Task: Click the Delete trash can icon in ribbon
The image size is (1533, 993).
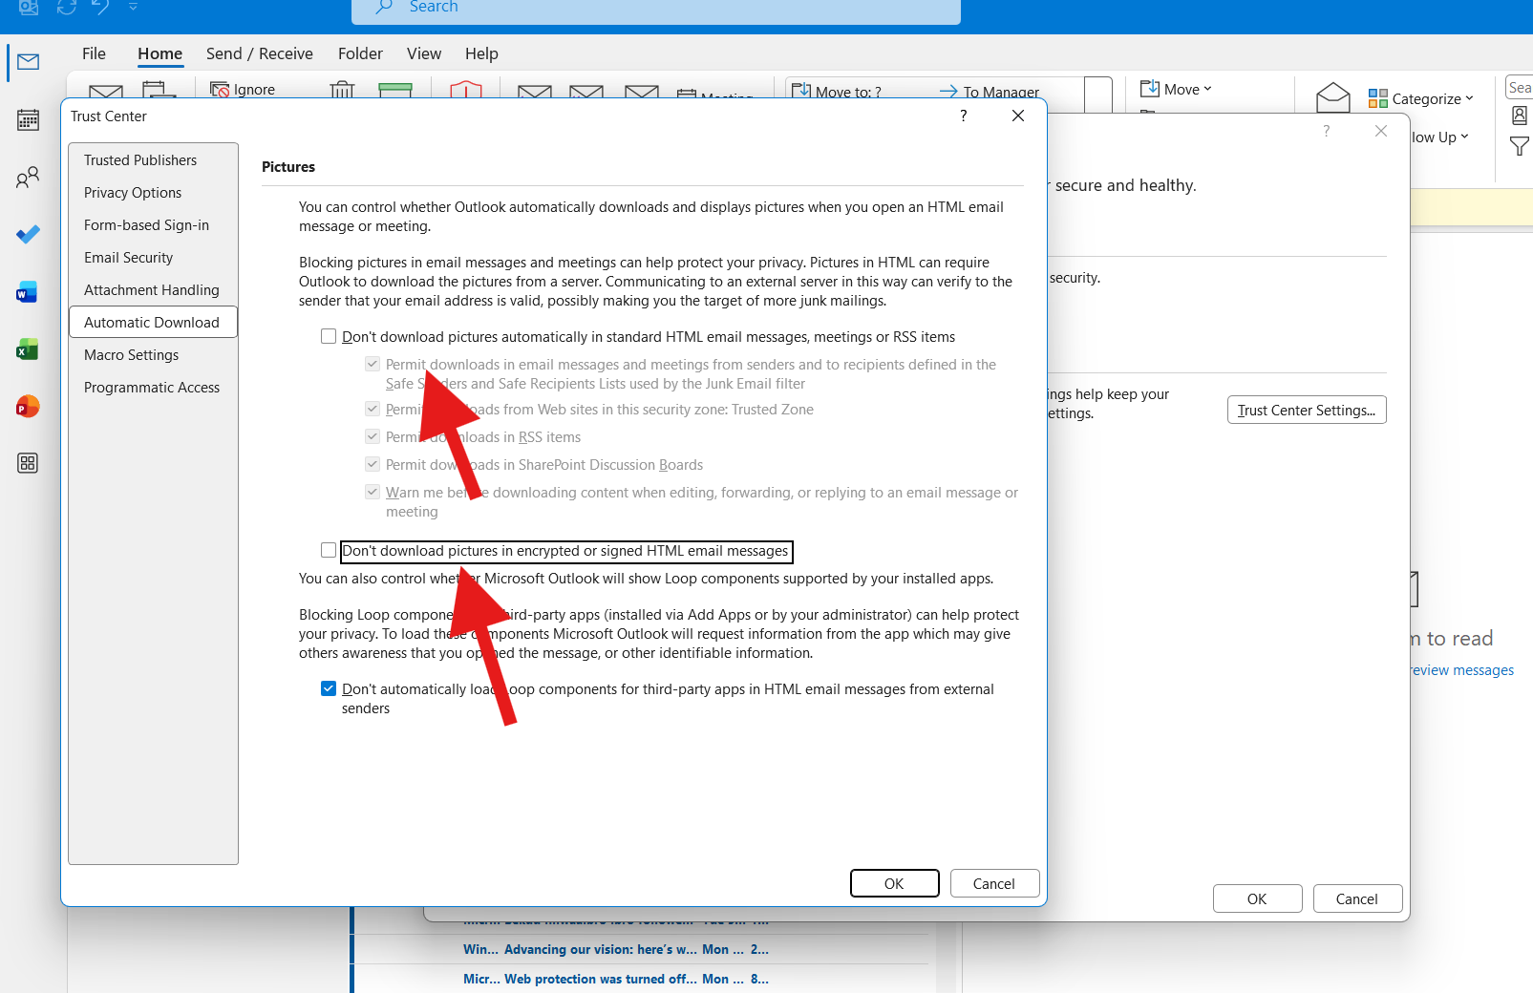Action: (x=342, y=91)
